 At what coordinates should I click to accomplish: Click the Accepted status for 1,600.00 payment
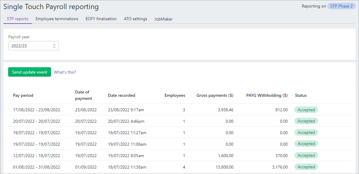pos(306,156)
